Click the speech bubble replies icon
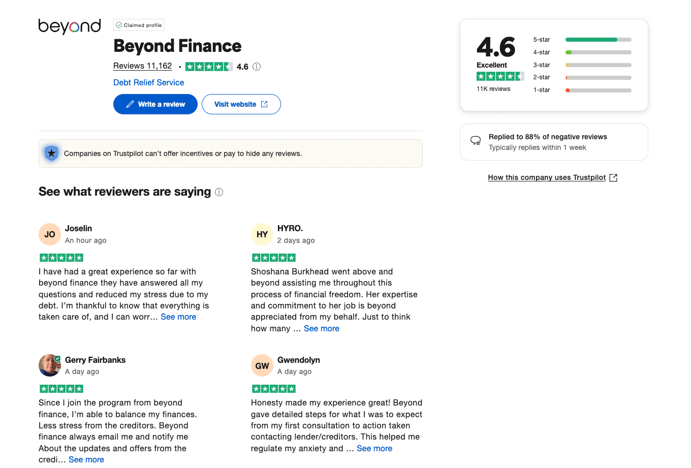Screen dimensions: 691x468 [476, 141]
